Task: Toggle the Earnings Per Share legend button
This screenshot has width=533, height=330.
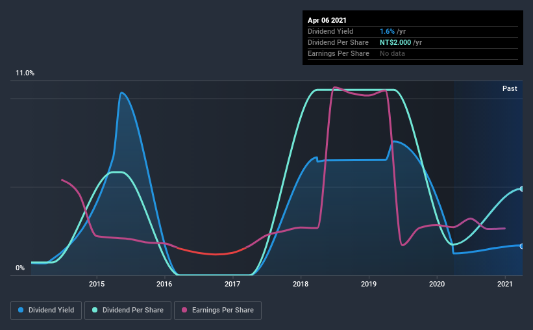Action: pos(218,311)
